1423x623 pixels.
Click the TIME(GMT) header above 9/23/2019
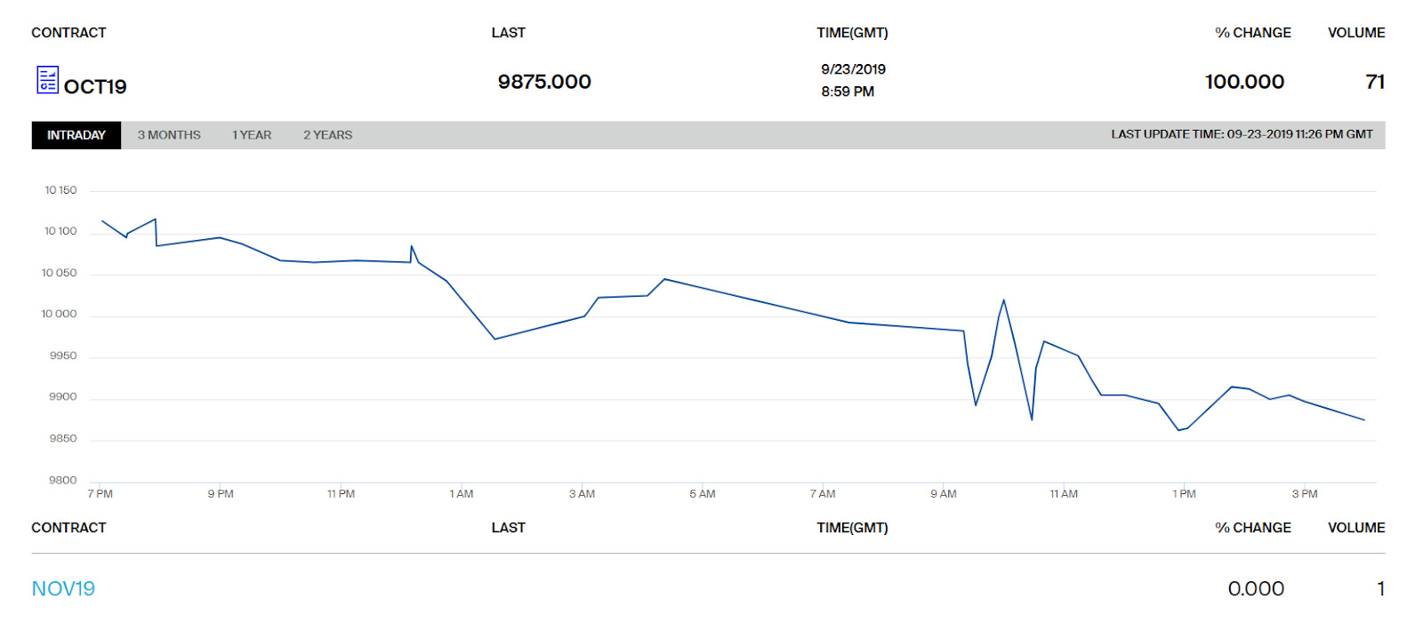pos(852,33)
